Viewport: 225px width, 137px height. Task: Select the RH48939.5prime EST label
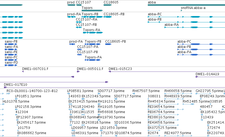tap(178, 96)
